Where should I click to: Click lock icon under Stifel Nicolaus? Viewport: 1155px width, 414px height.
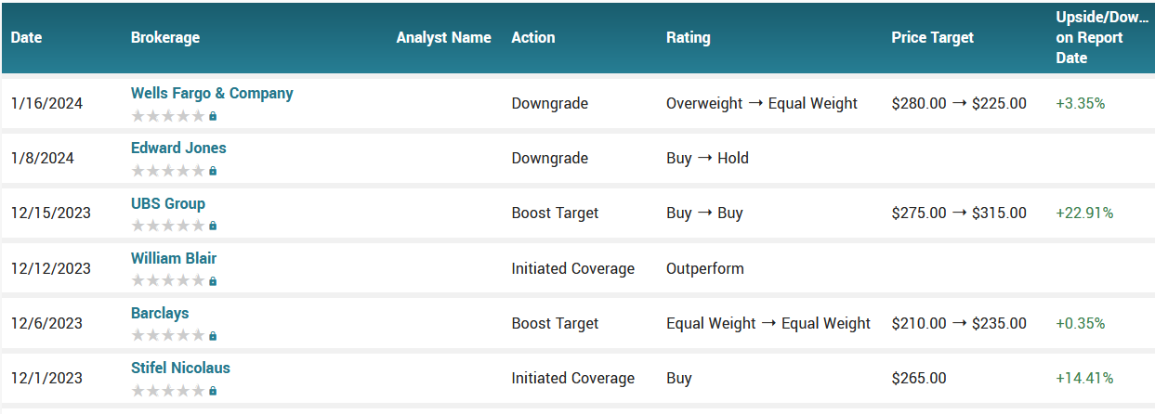[213, 391]
